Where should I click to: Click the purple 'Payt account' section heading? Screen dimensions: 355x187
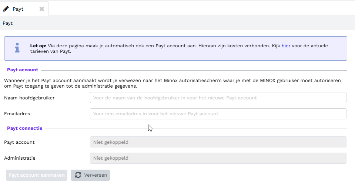point(23,70)
